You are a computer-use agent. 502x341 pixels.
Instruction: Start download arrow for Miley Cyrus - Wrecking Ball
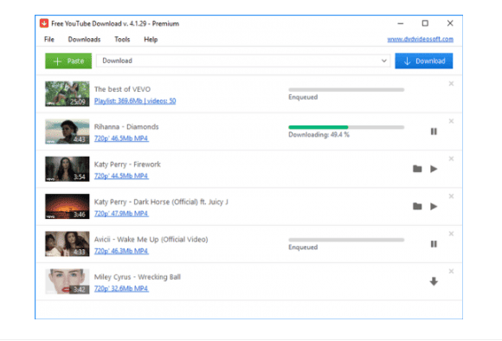434,281
